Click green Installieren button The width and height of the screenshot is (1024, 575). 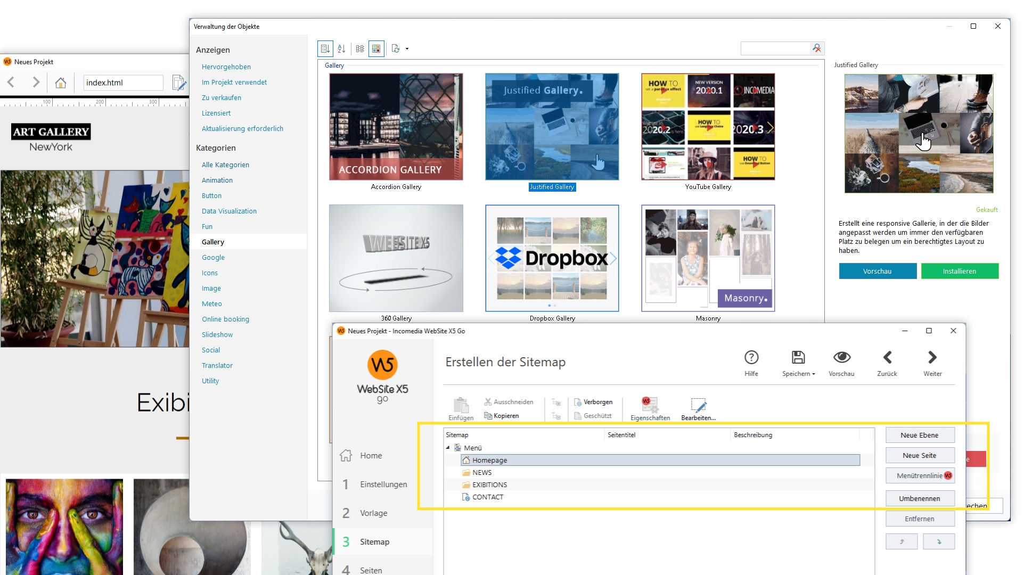point(960,271)
